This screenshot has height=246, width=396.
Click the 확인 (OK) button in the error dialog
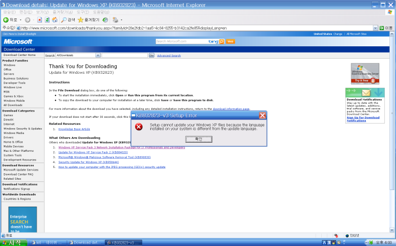pyautogui.click(x=199, y=139)
